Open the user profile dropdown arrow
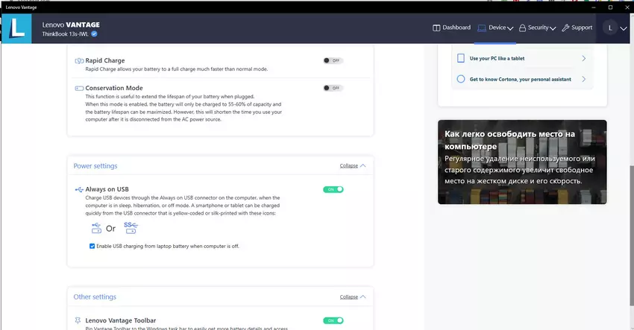The width and height of the screenshot is (634, 330). coord(624,28)
